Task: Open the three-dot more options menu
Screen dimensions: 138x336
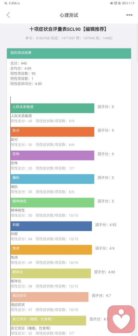Action: [x=129, y=15]
